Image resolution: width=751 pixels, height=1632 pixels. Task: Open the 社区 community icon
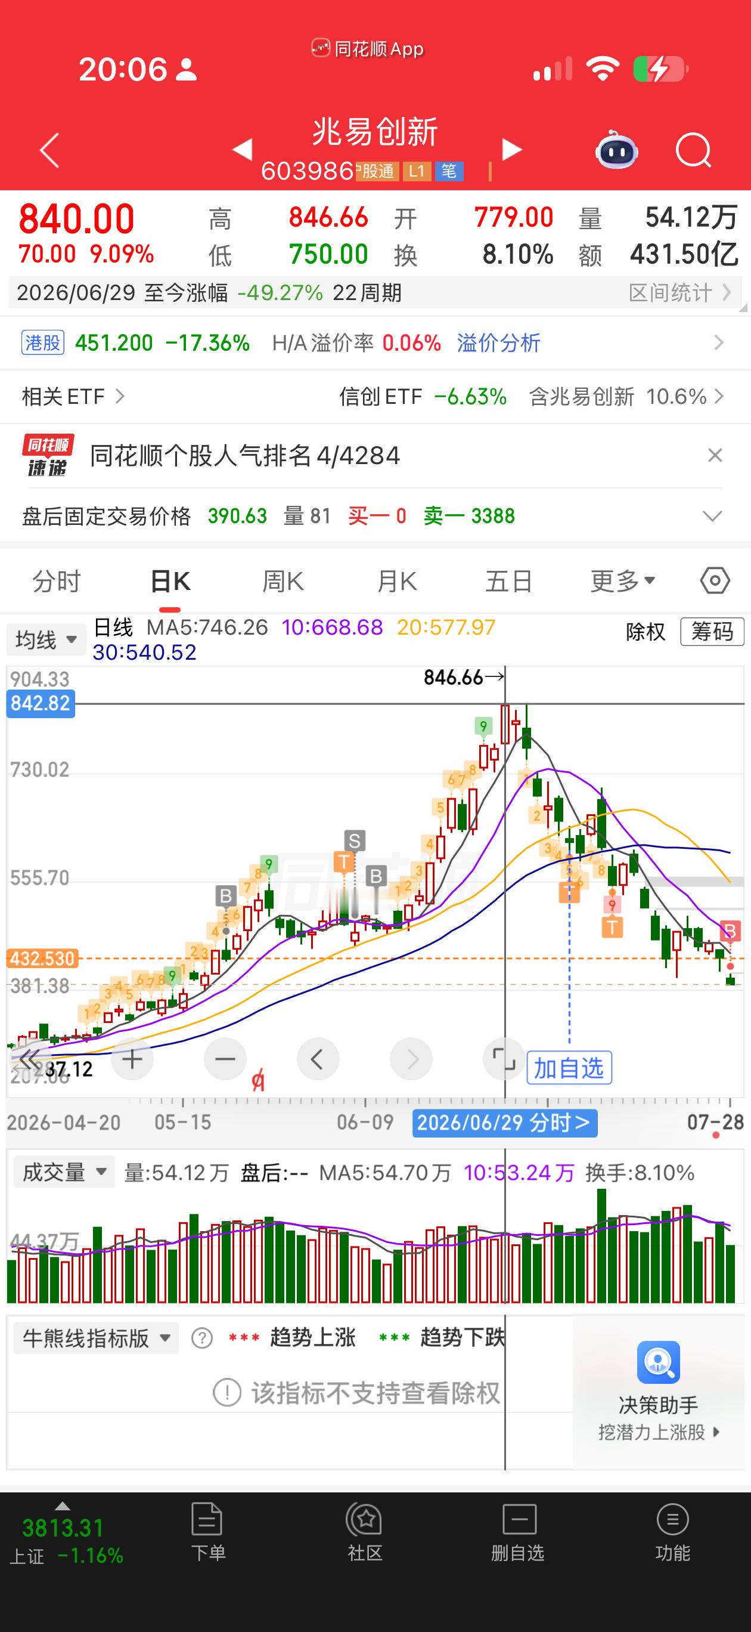[365, 1532]
